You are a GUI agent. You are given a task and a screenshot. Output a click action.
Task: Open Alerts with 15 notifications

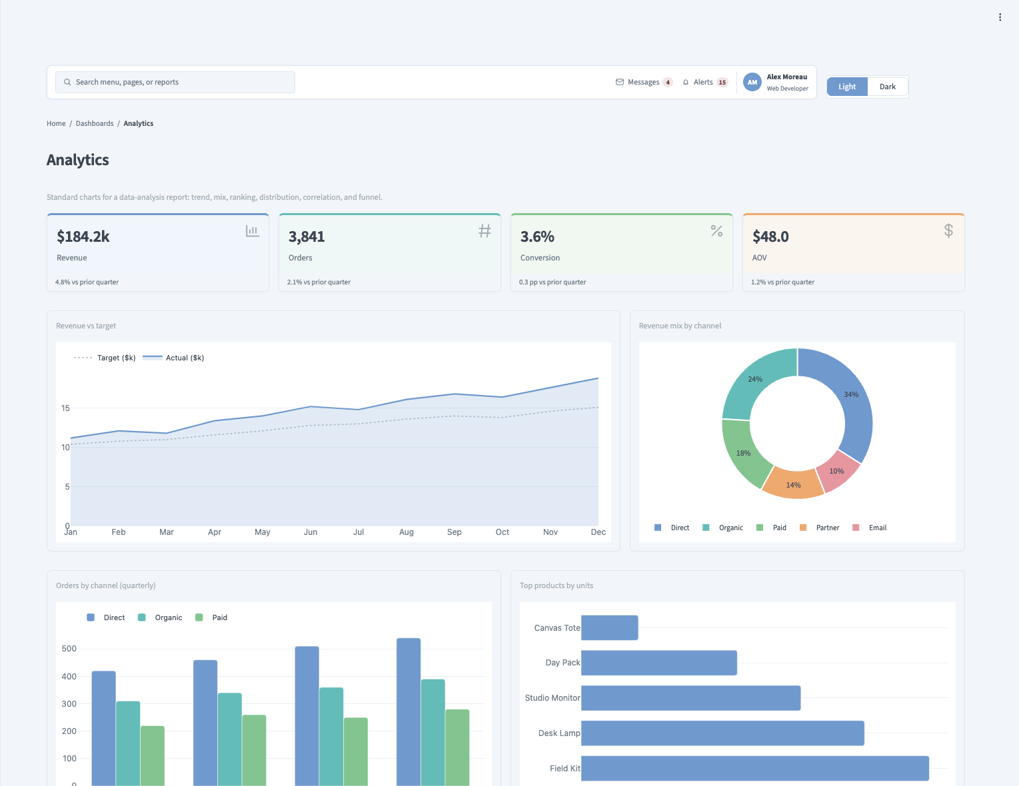point(705,83)
